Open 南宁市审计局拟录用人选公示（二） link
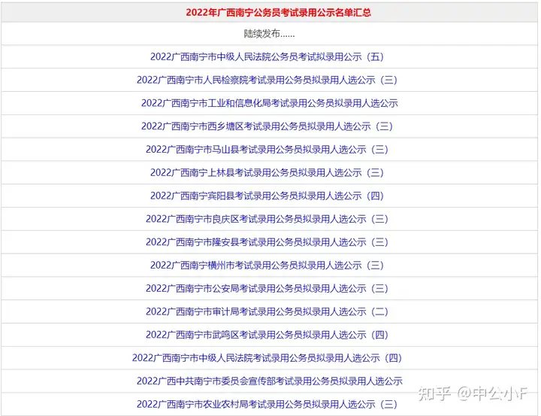This screenshot has width=541, height=416. [267, 311]
